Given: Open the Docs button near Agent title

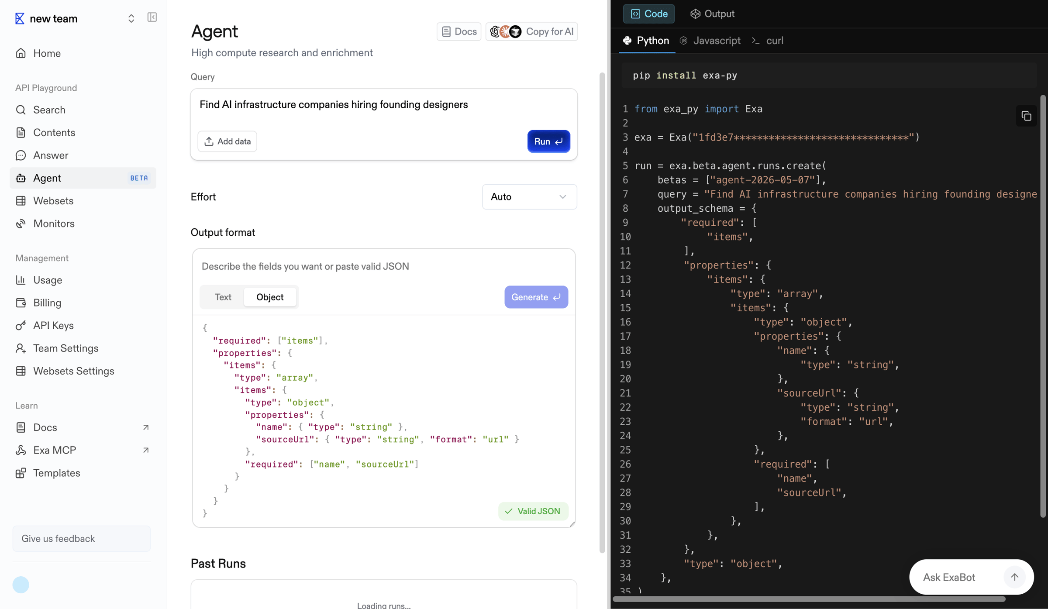Looking at the screenshot, I should (x=459, y=31).
